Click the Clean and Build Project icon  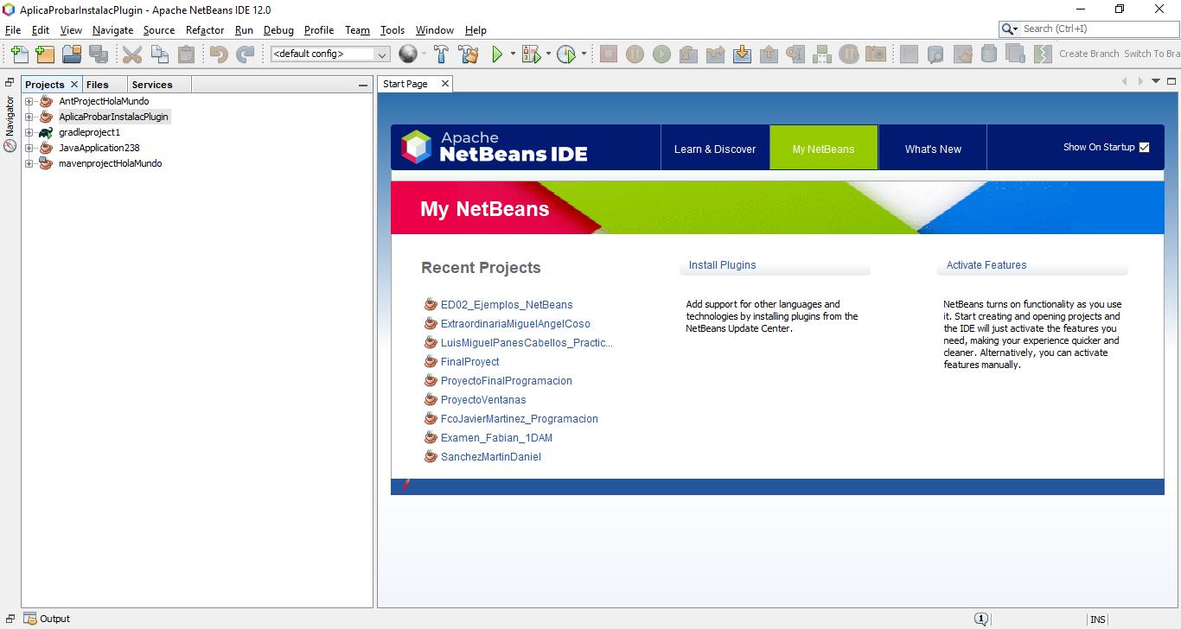469,54
